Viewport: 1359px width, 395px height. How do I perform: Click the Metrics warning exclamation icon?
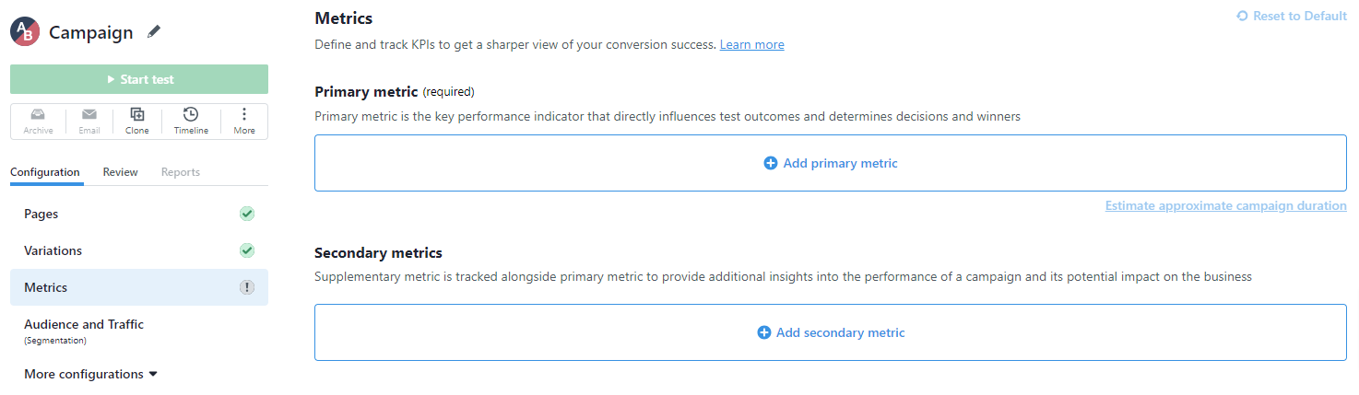pos(247,287)
